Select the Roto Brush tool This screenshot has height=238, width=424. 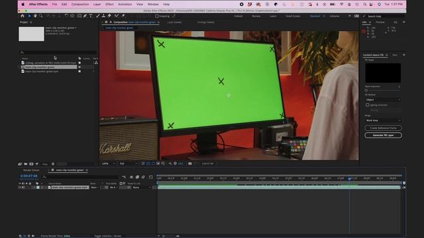coord(117,16)
